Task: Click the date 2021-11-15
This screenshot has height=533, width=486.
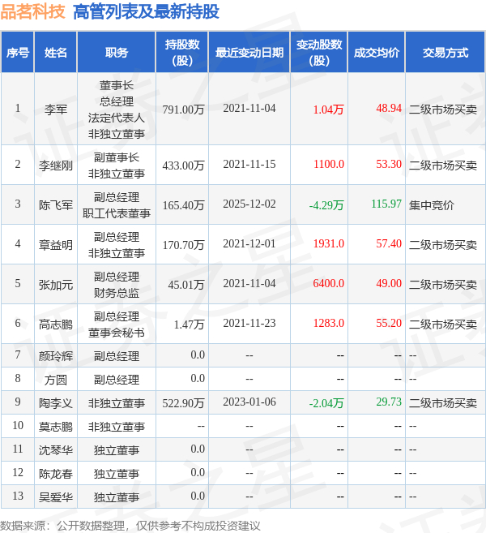Action: tap(249, 164)
